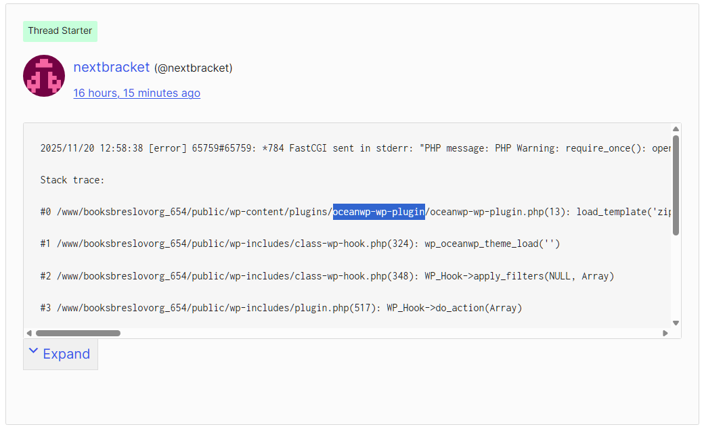Click the code block scroll-up arrow
704x431 pixels.
pyautogui.click(x=676, y=129)
